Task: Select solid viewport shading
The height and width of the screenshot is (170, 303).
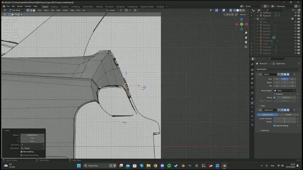Action: [238, 10]
